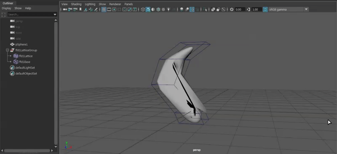Image resolution: width=337 pixels, height=154 pixels.
Task: Toggle the viewport Grid display
Action: [104, 9]
